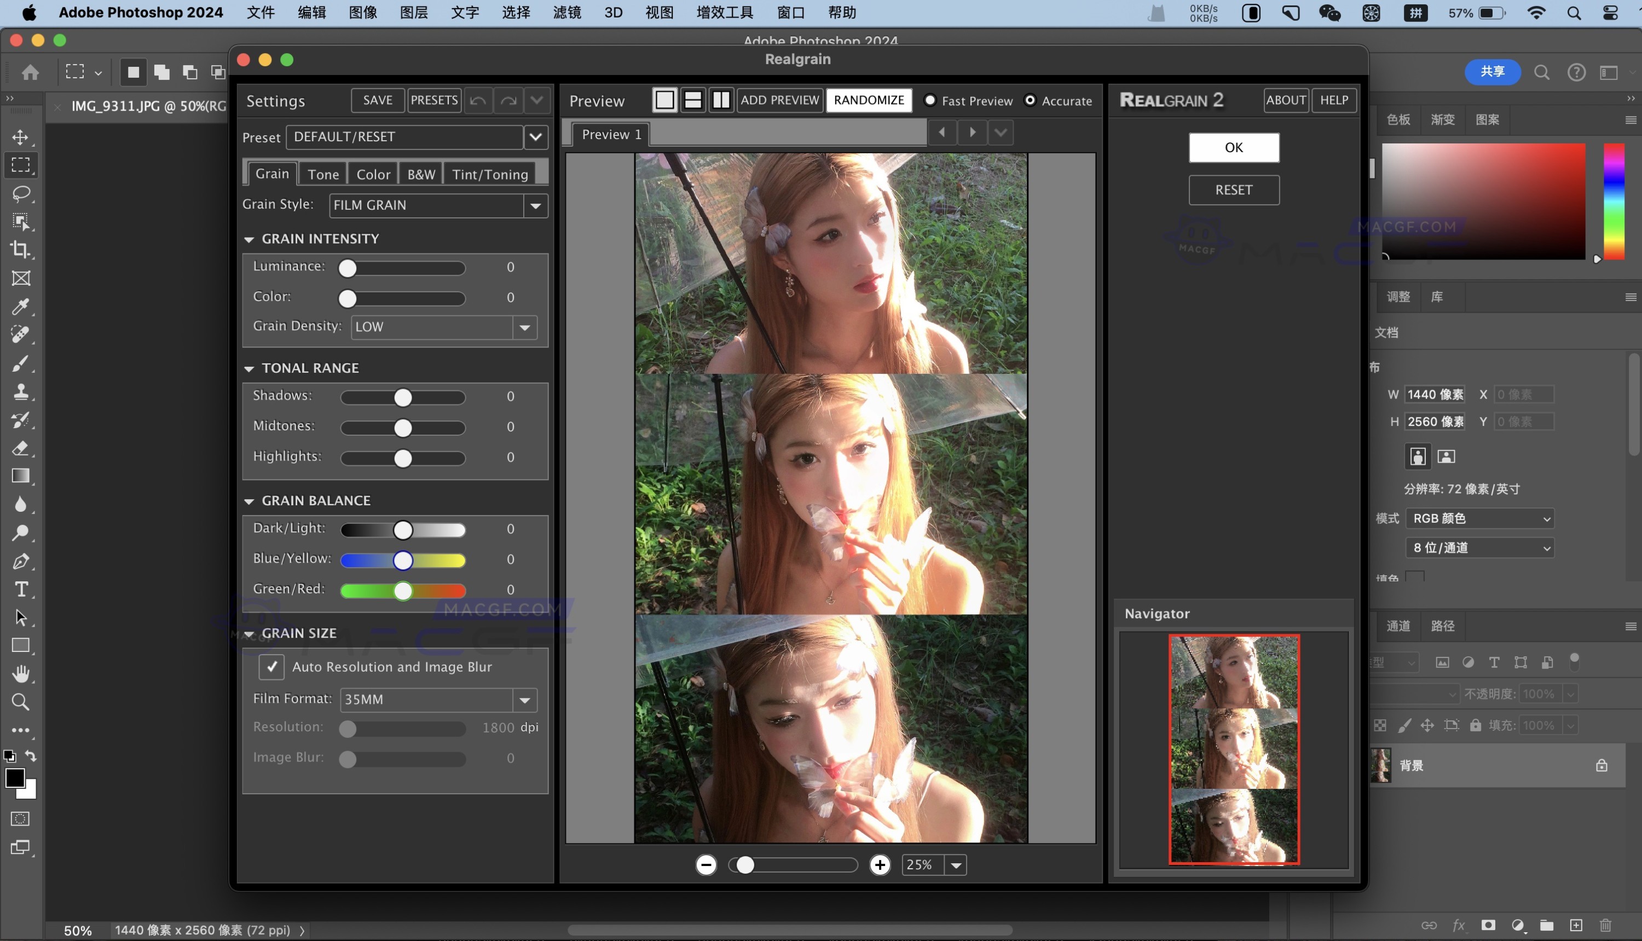1642x941 pixels.
Task: Switch to vertical split preview layout
Action: coord(720,100)
